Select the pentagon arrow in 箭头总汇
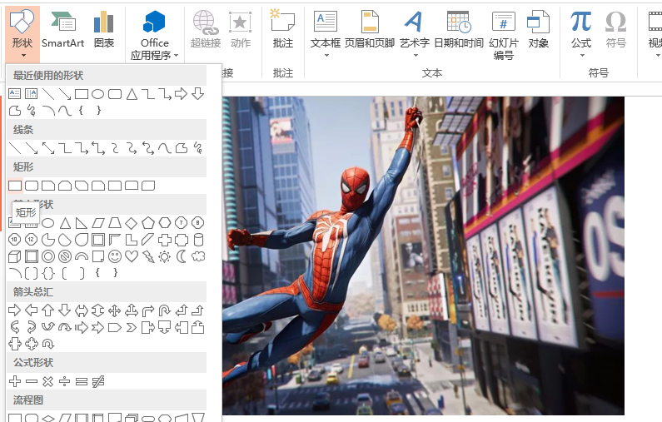662x422 pixels. (x=114, y=327)
